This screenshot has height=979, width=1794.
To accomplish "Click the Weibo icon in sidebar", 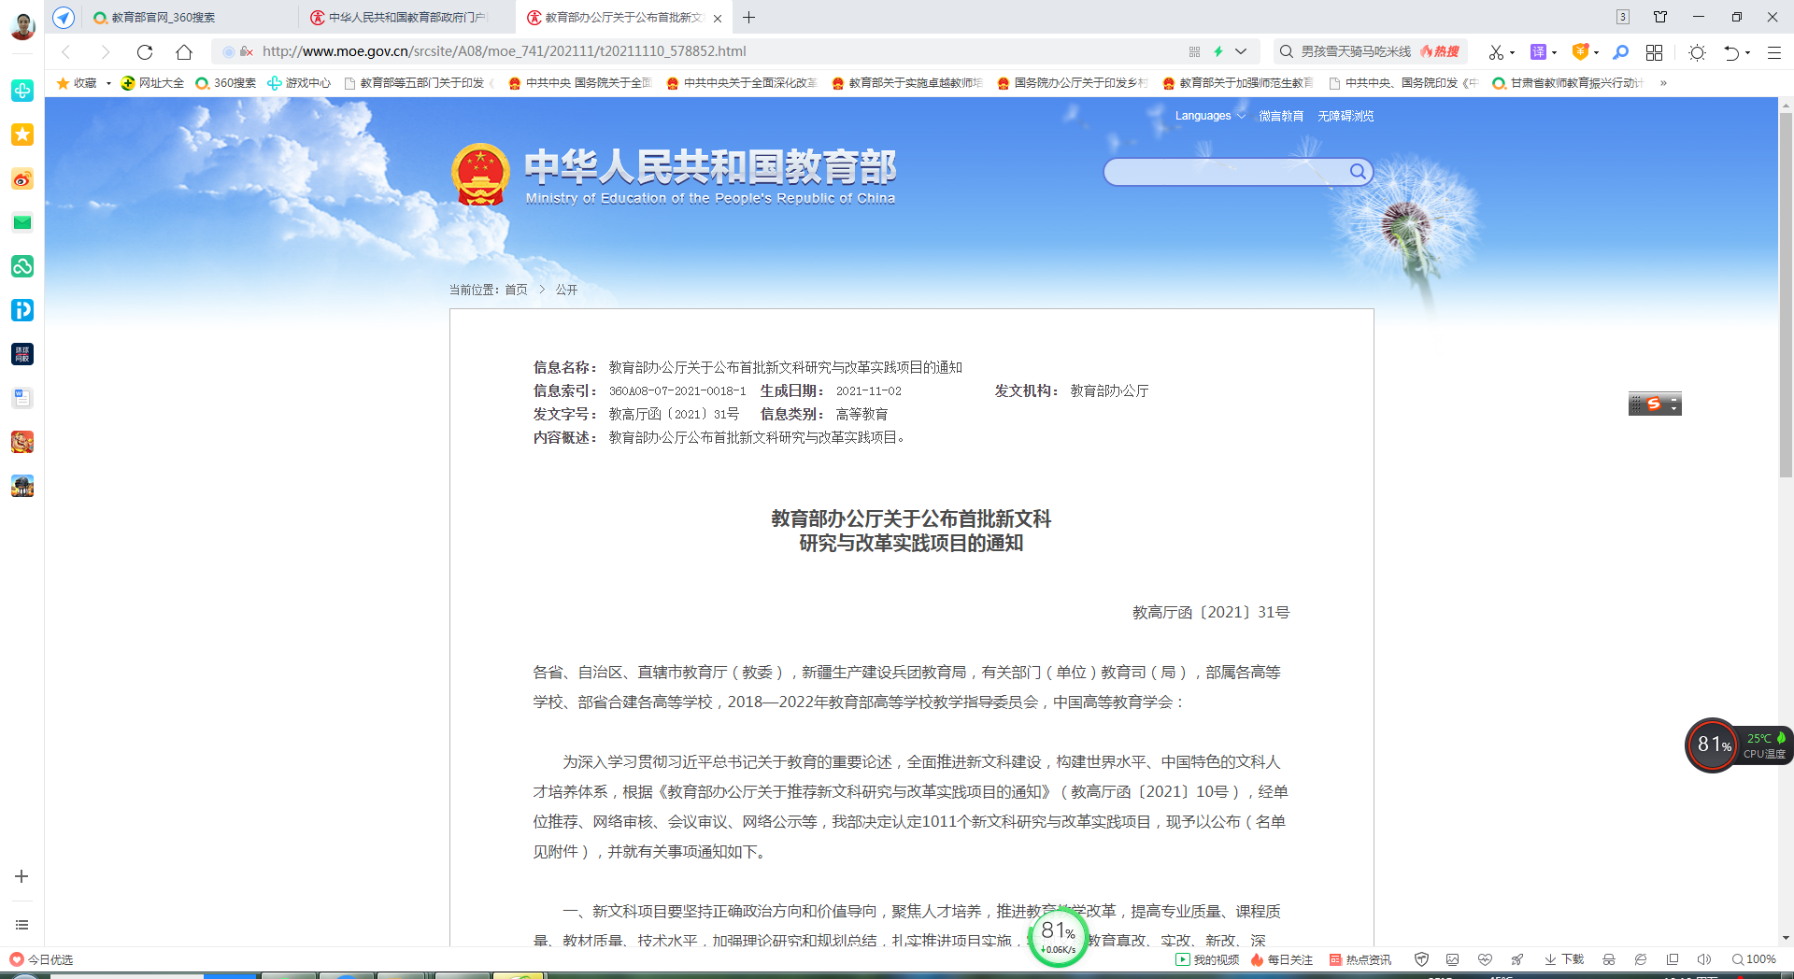I will click(x=22, y=178).
